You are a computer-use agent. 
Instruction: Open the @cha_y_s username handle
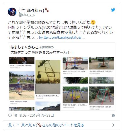tap(27, 15)
